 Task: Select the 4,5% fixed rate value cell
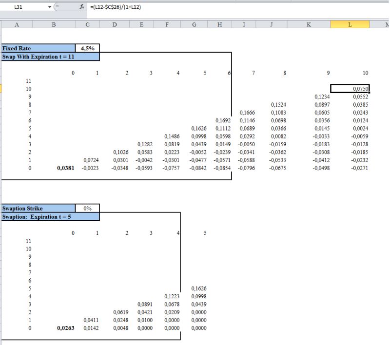87,48
